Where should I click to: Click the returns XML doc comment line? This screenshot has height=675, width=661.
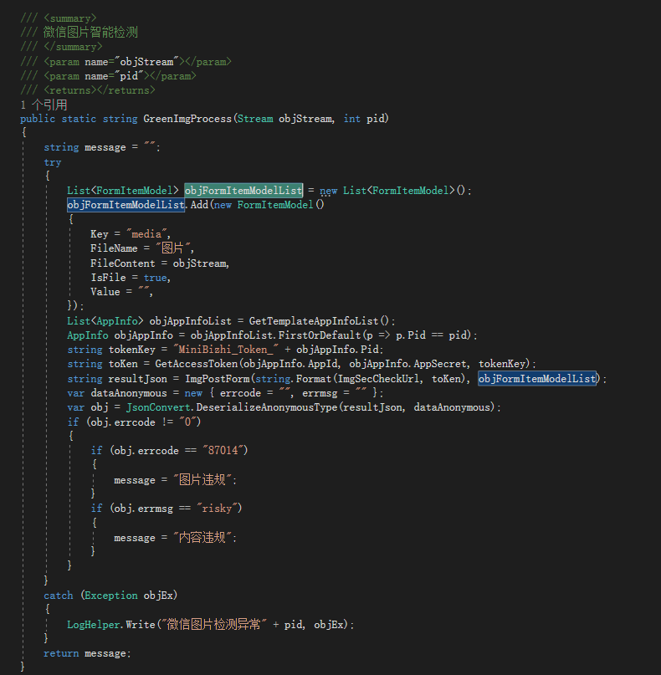[x=88, y=90]
